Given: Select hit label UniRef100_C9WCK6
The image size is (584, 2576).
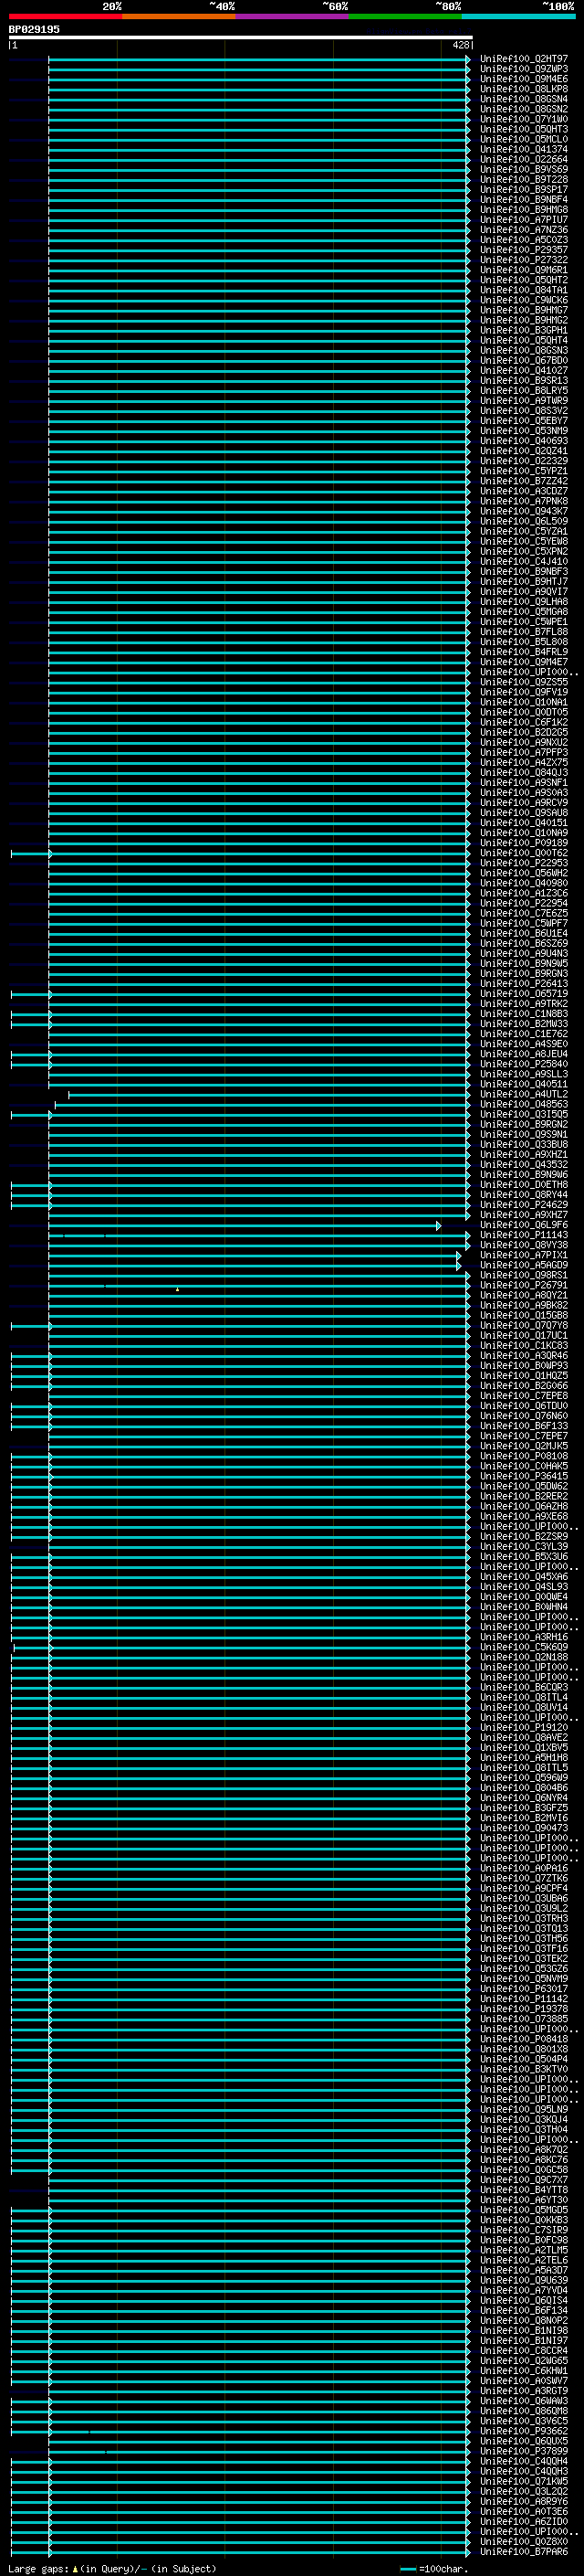Looking at the screenshot, I should coord(524,300).
